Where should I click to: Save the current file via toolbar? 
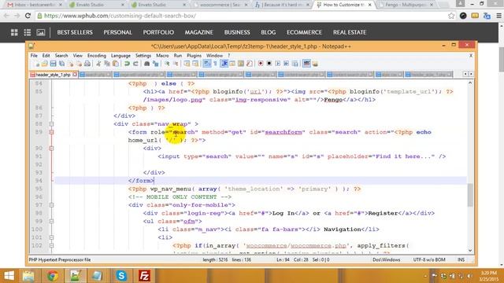point(53,64)
